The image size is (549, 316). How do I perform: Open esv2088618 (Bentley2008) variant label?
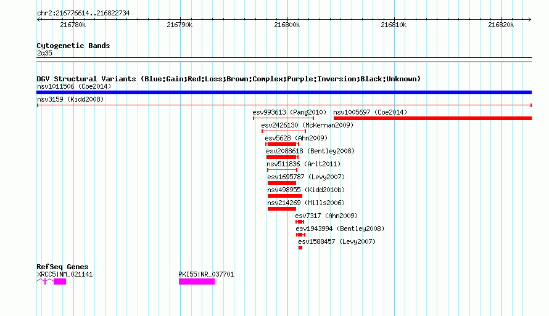310,151
